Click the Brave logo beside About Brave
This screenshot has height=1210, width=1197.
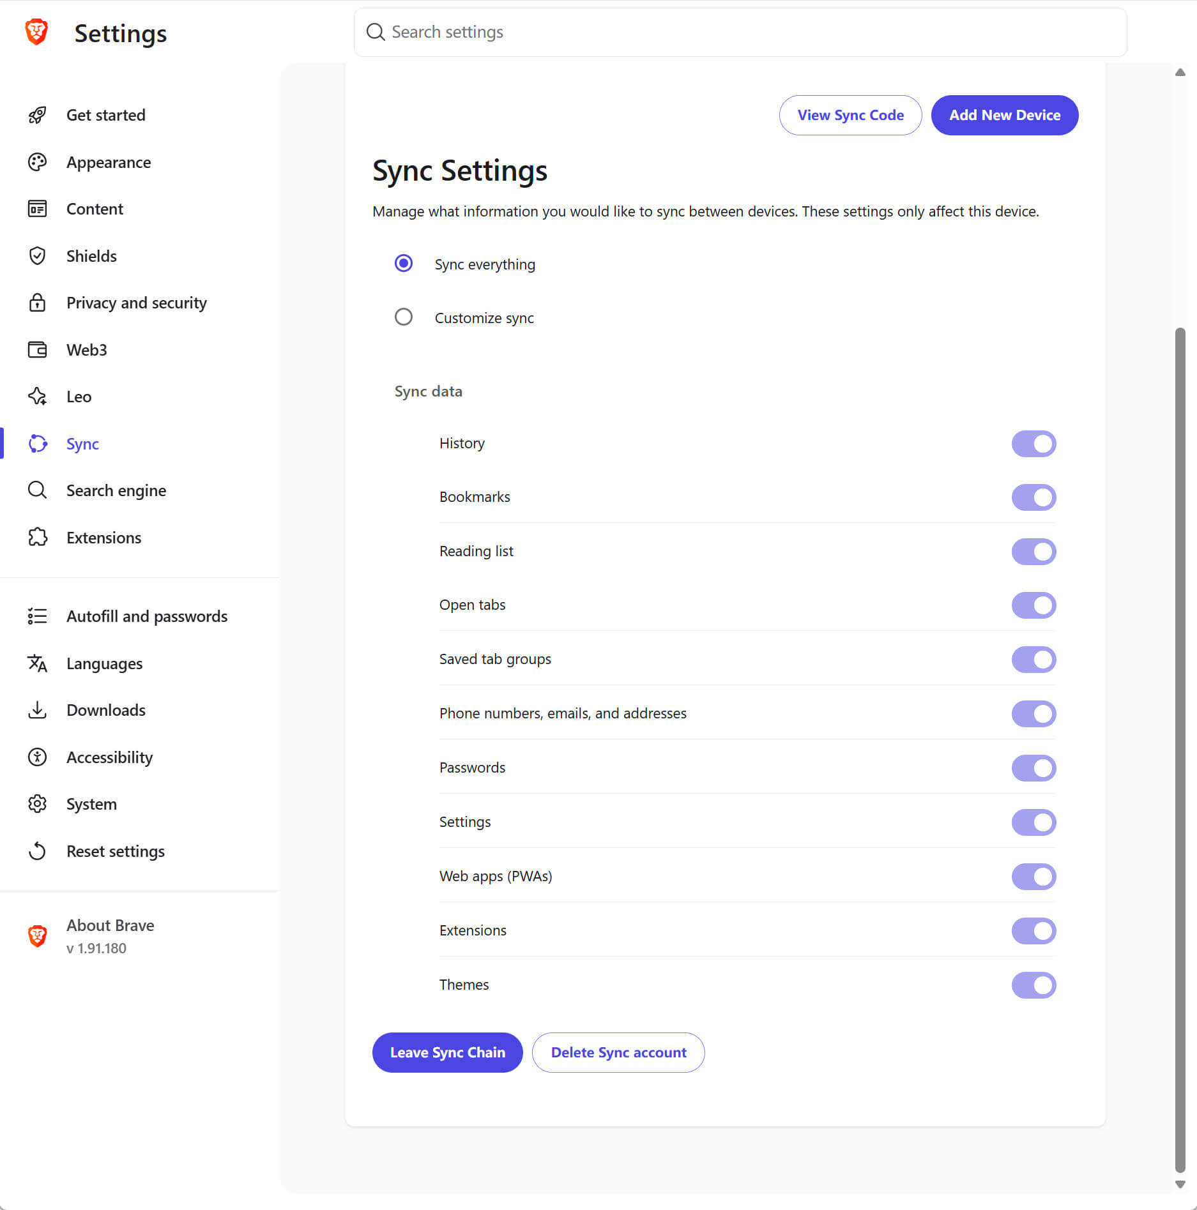[37, 936]
